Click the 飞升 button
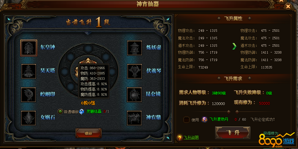The image size is (298, 149). point(233,132)
